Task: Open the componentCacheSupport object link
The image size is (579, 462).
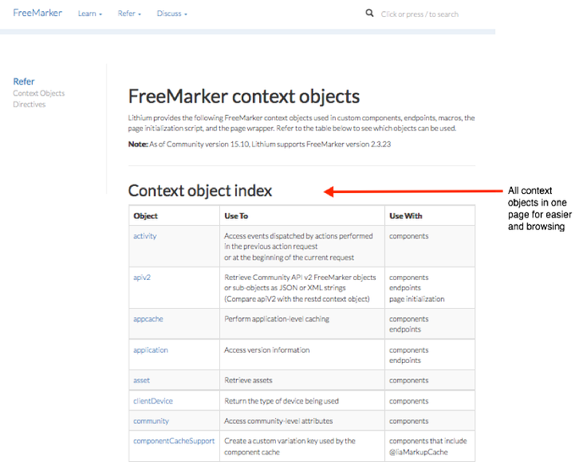Action: pos(174,441)
